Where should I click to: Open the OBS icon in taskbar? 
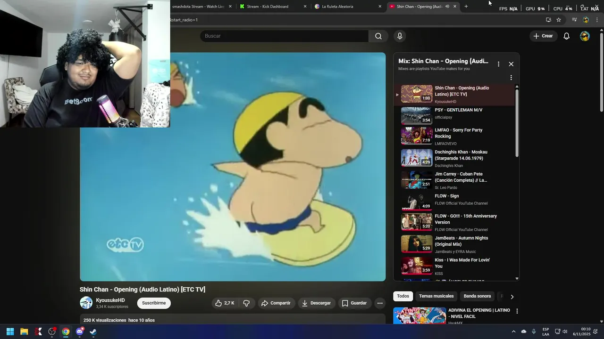[52, 331]
